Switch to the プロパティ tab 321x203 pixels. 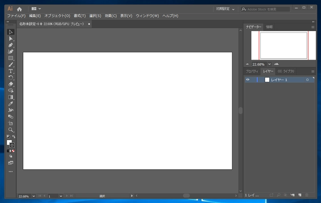[252, 71]
